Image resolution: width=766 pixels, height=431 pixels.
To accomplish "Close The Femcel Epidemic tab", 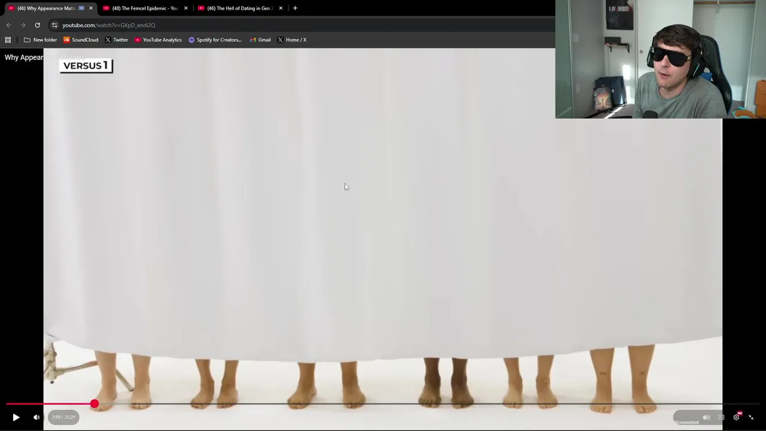I will click(186, 8).
